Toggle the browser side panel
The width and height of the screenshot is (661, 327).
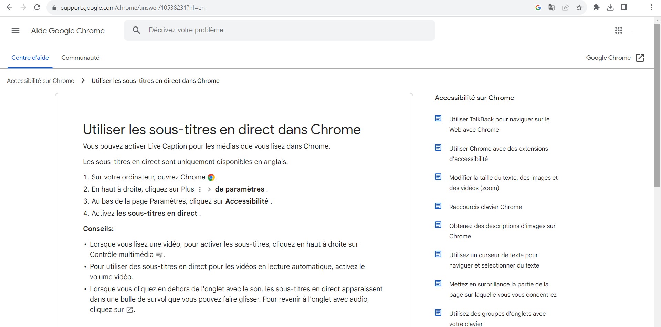[624, 7]
